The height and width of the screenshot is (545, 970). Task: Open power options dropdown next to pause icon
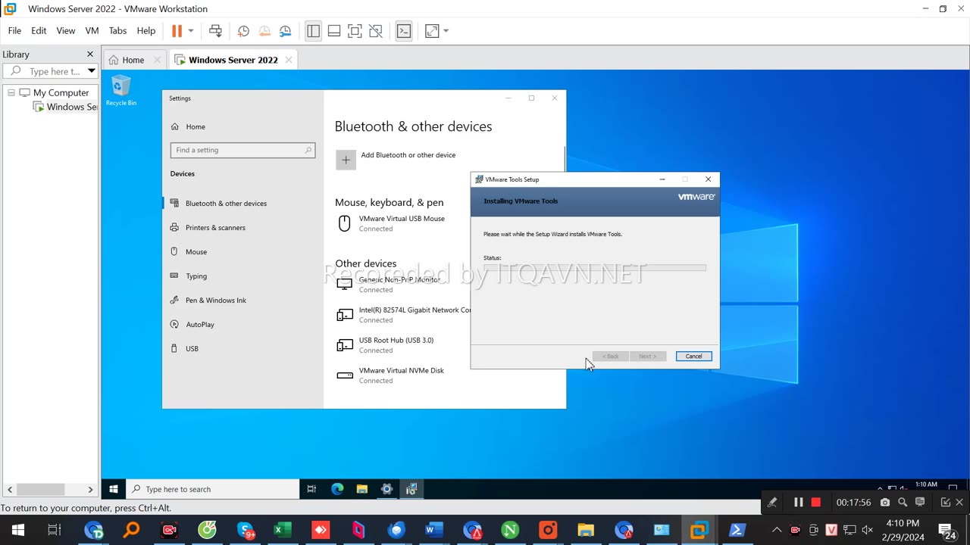(x=191, y=31)
